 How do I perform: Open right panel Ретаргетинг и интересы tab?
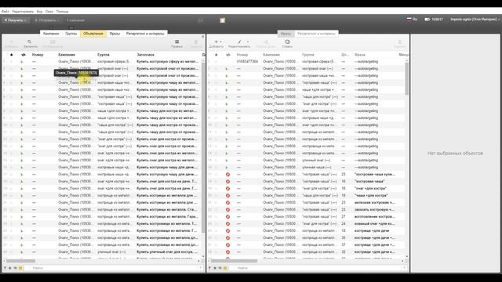click(x=316, y=33)
